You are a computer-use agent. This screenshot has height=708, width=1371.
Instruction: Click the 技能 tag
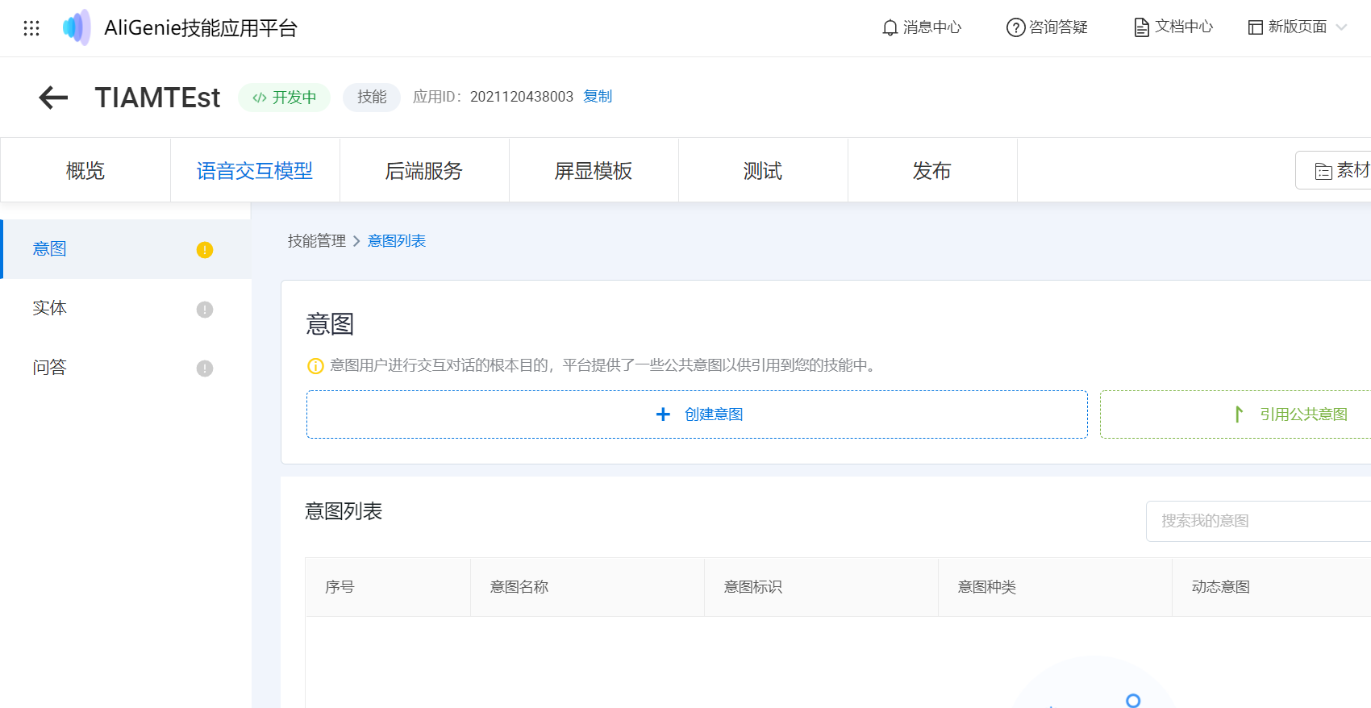pos(372,97)
